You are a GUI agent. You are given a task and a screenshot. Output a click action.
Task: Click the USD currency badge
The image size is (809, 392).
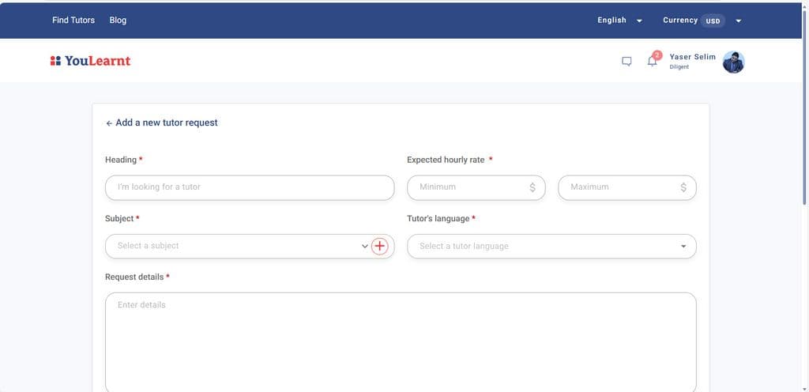(x=713, y=21)
